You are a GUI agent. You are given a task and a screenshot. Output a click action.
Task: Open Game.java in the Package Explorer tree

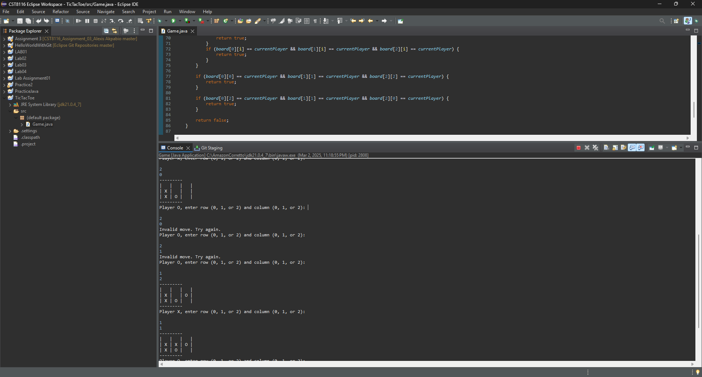[42, 124]
